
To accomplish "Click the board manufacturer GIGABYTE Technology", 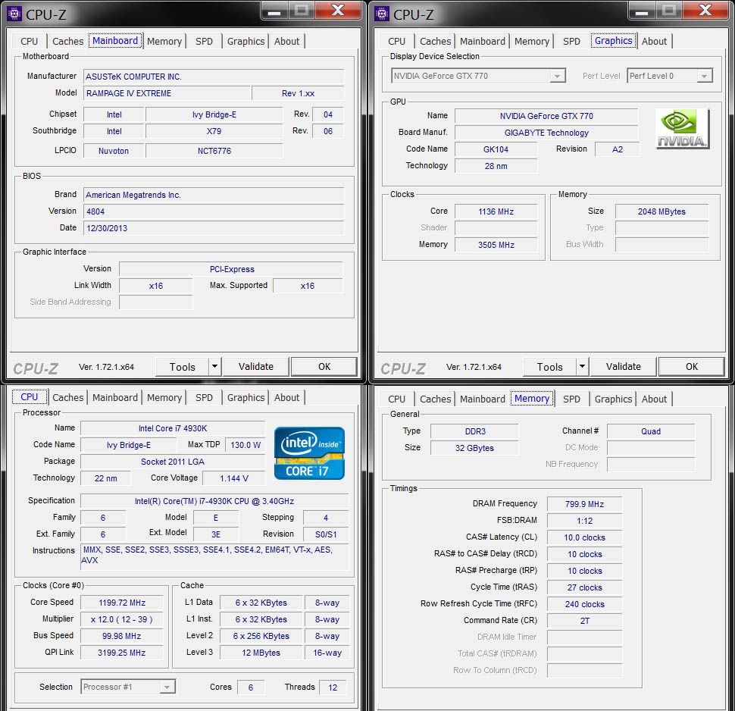I will [x=546, y=133].
